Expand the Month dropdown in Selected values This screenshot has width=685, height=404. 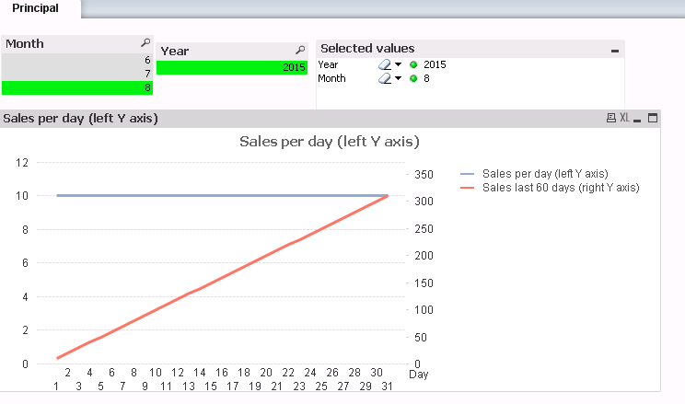[399, 78]
